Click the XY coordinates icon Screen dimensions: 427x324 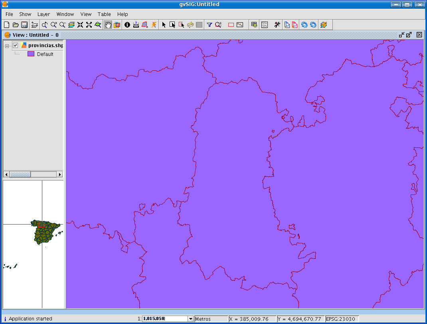240,25
